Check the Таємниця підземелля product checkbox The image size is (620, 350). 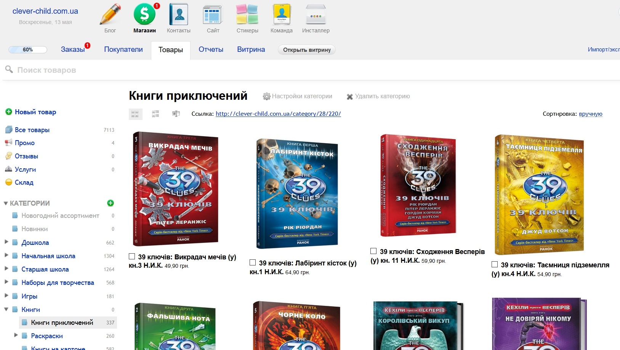tap(495, 264)
